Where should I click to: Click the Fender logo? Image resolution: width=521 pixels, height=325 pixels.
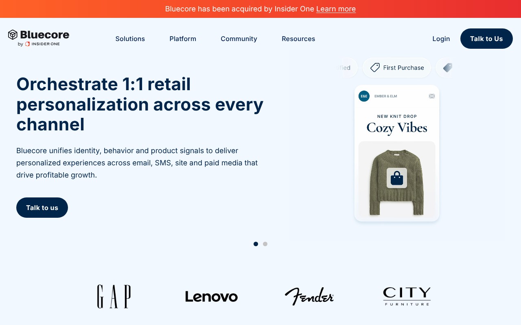(309, 296)
